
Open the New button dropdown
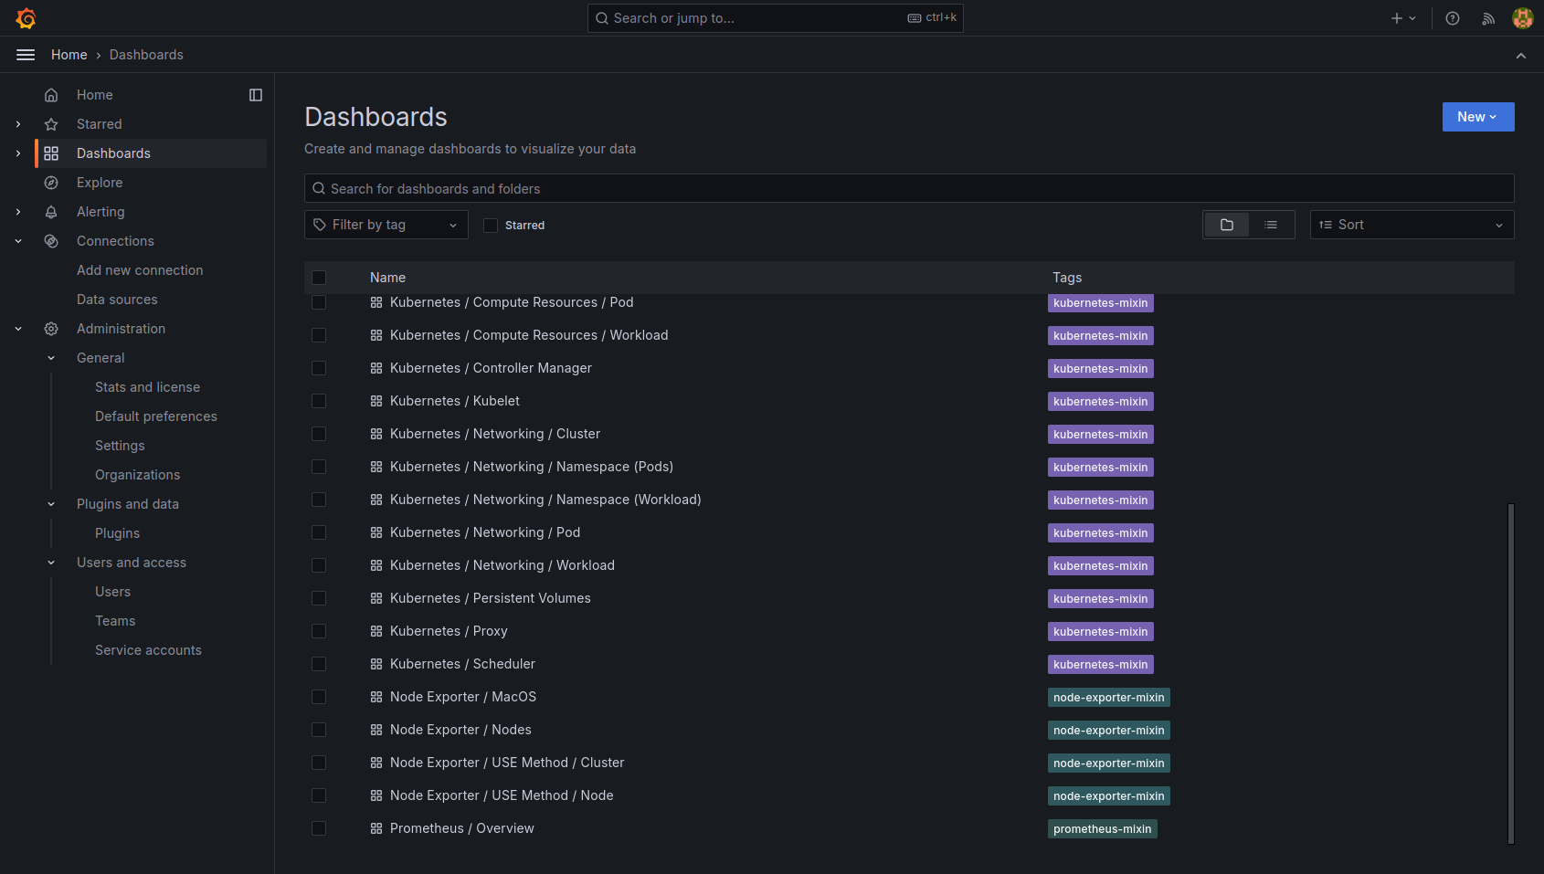point(1478,117)
